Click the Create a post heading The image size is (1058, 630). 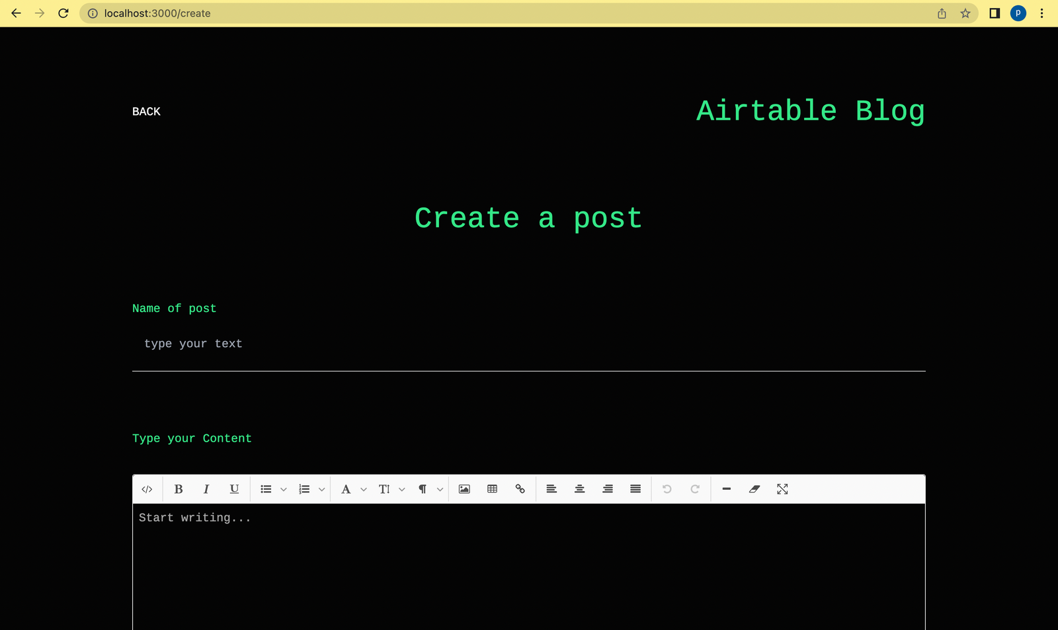528,218
